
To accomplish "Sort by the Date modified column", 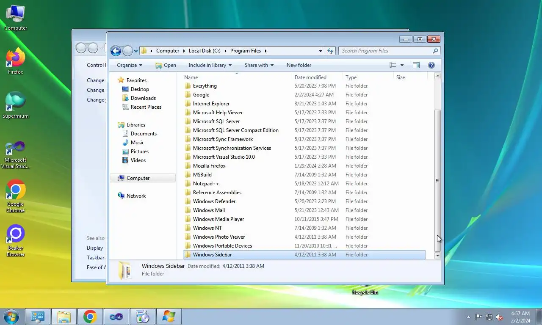I will click(318, 77).
